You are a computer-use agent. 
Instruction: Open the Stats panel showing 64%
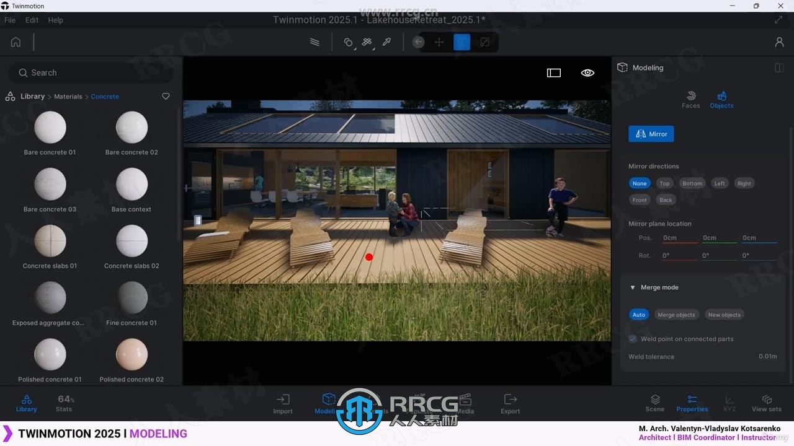[x=64, y=403]
